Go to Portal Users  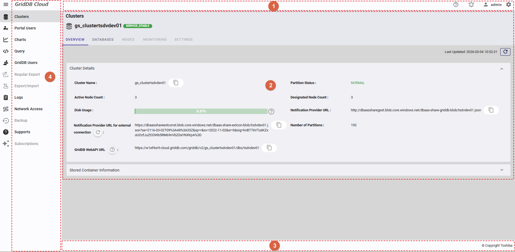click(25, 28)
